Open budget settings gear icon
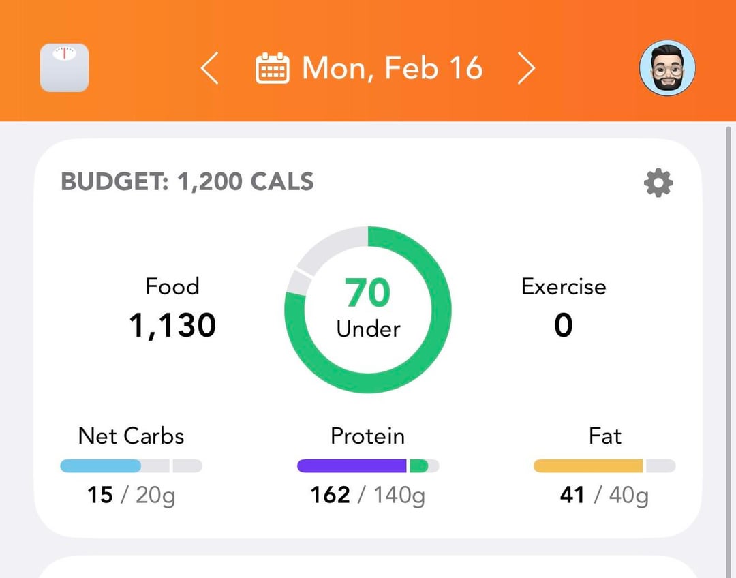736x578 pixels. (658, 183)
